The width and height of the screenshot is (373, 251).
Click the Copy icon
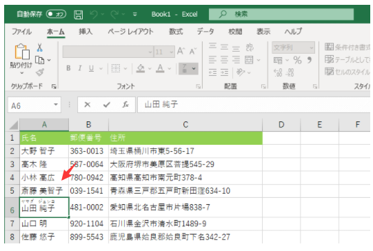click(x=40, y=60)
